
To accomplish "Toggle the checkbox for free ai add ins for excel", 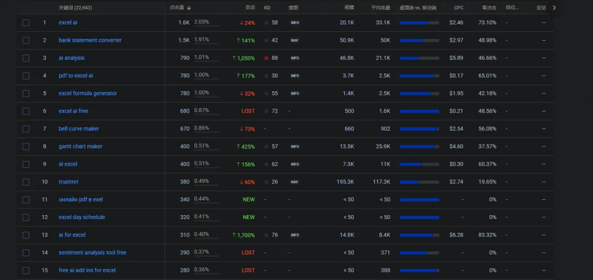I will 26,271.
